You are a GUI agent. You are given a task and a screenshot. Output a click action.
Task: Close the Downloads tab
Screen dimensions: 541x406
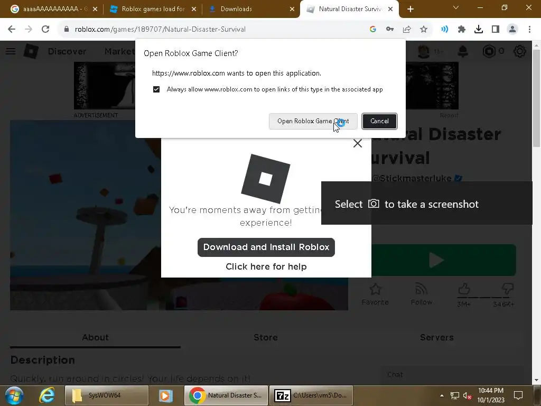point(292,9)
